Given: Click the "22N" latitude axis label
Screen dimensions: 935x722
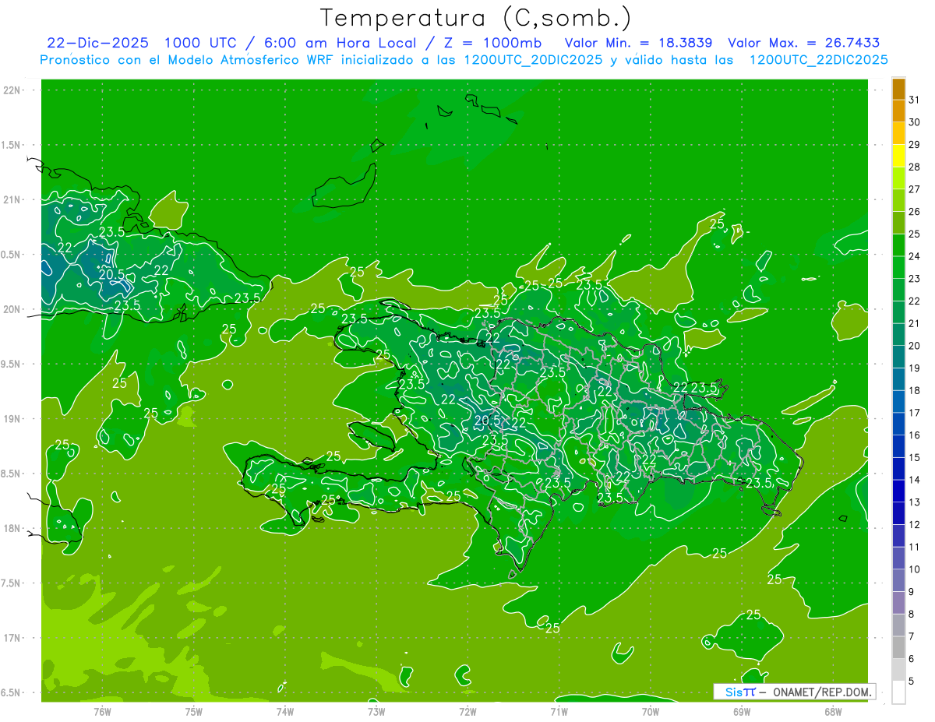Looking at the screenshot, I should (12, 90).
